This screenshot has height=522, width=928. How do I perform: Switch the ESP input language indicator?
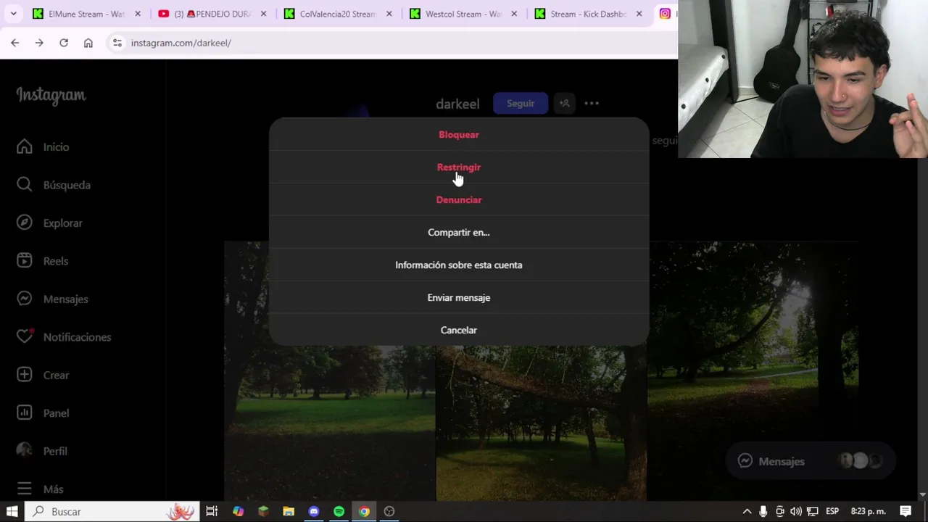click(832, 511)
